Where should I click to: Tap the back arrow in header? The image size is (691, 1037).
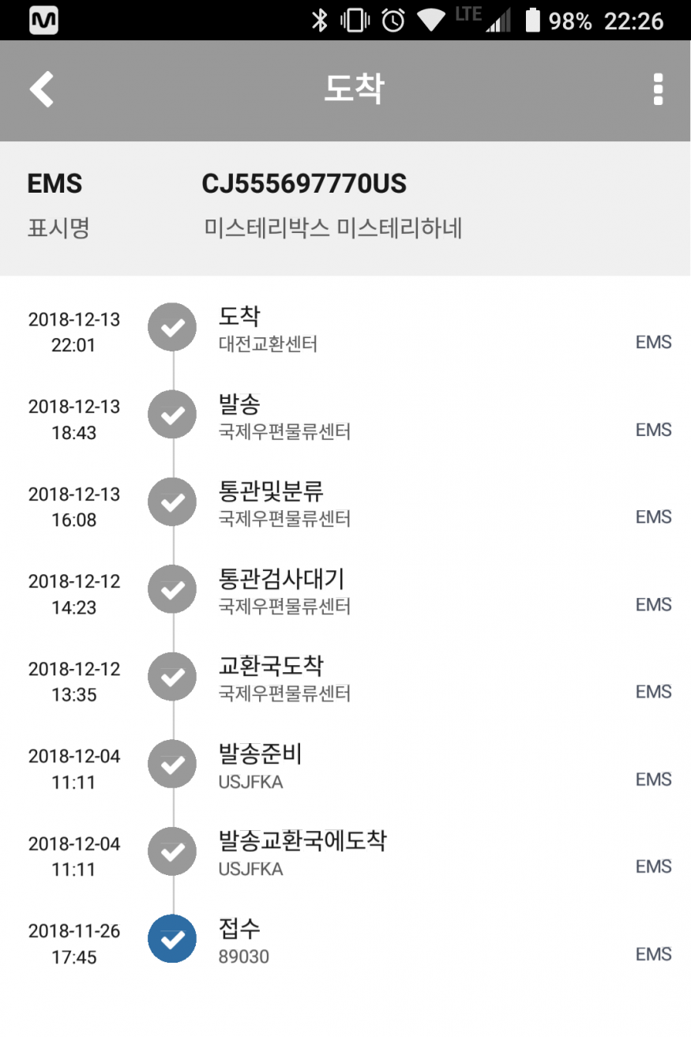pos(42,89)
